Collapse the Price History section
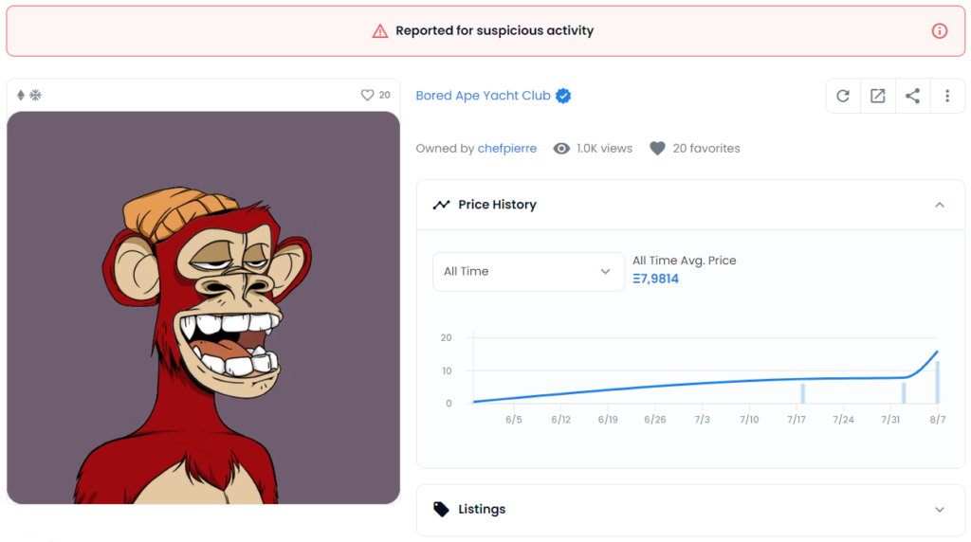 940,205
